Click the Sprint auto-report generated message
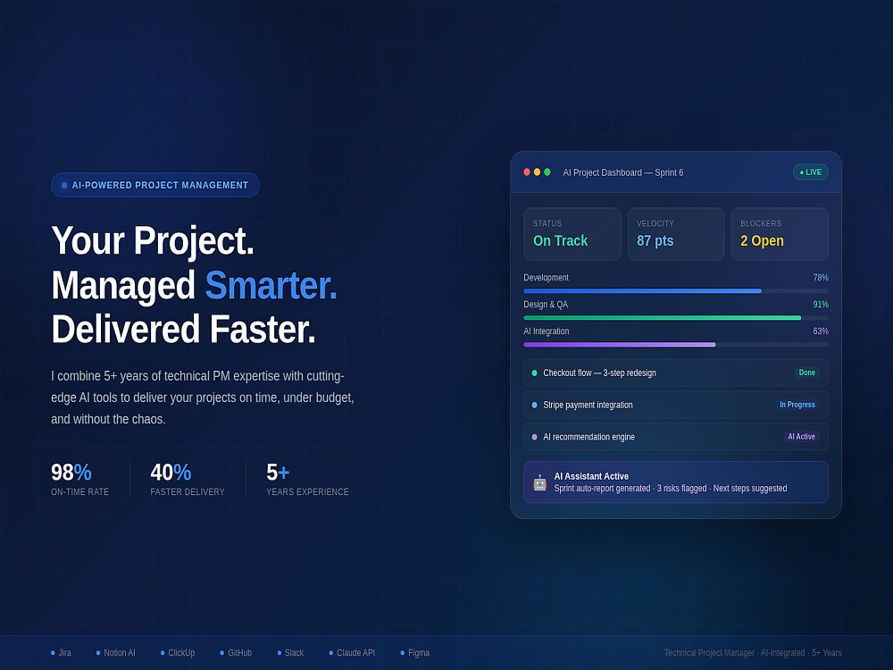This screenshot has height=670, width=893. pos(671,489)
